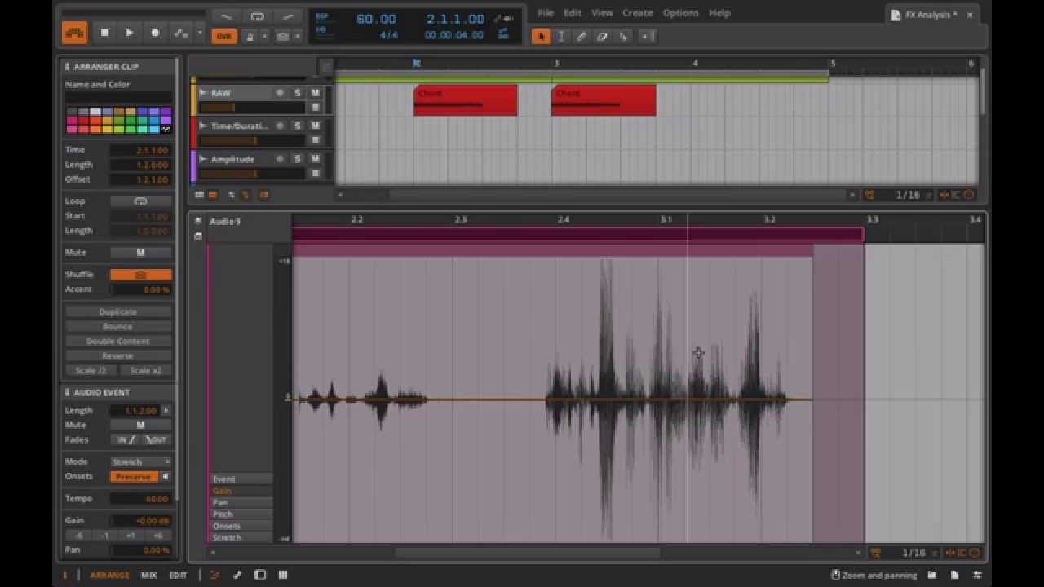Image resolution: width=1044 pixels, height=587 pixels.
Task: Click the orange Bitwig logo button
Action: pos(74,33)
